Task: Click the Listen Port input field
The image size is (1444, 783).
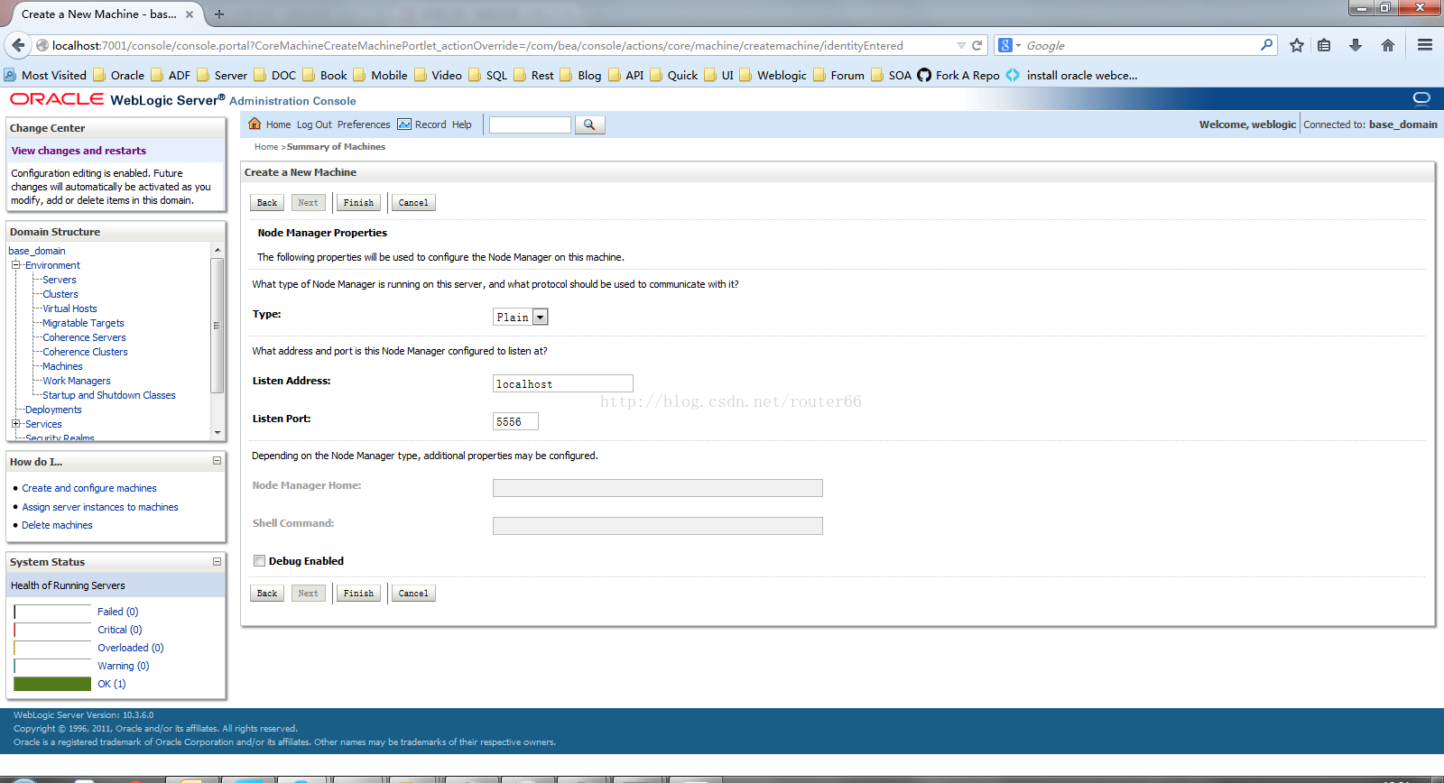Action: pos(515,421)
